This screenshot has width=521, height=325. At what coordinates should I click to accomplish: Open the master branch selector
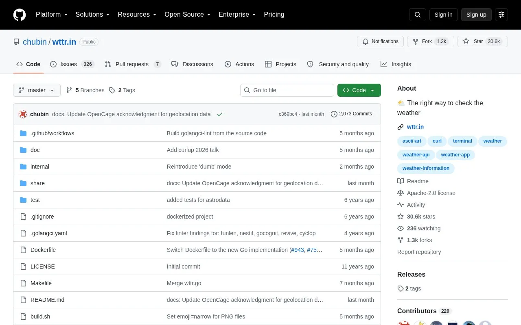37,90
